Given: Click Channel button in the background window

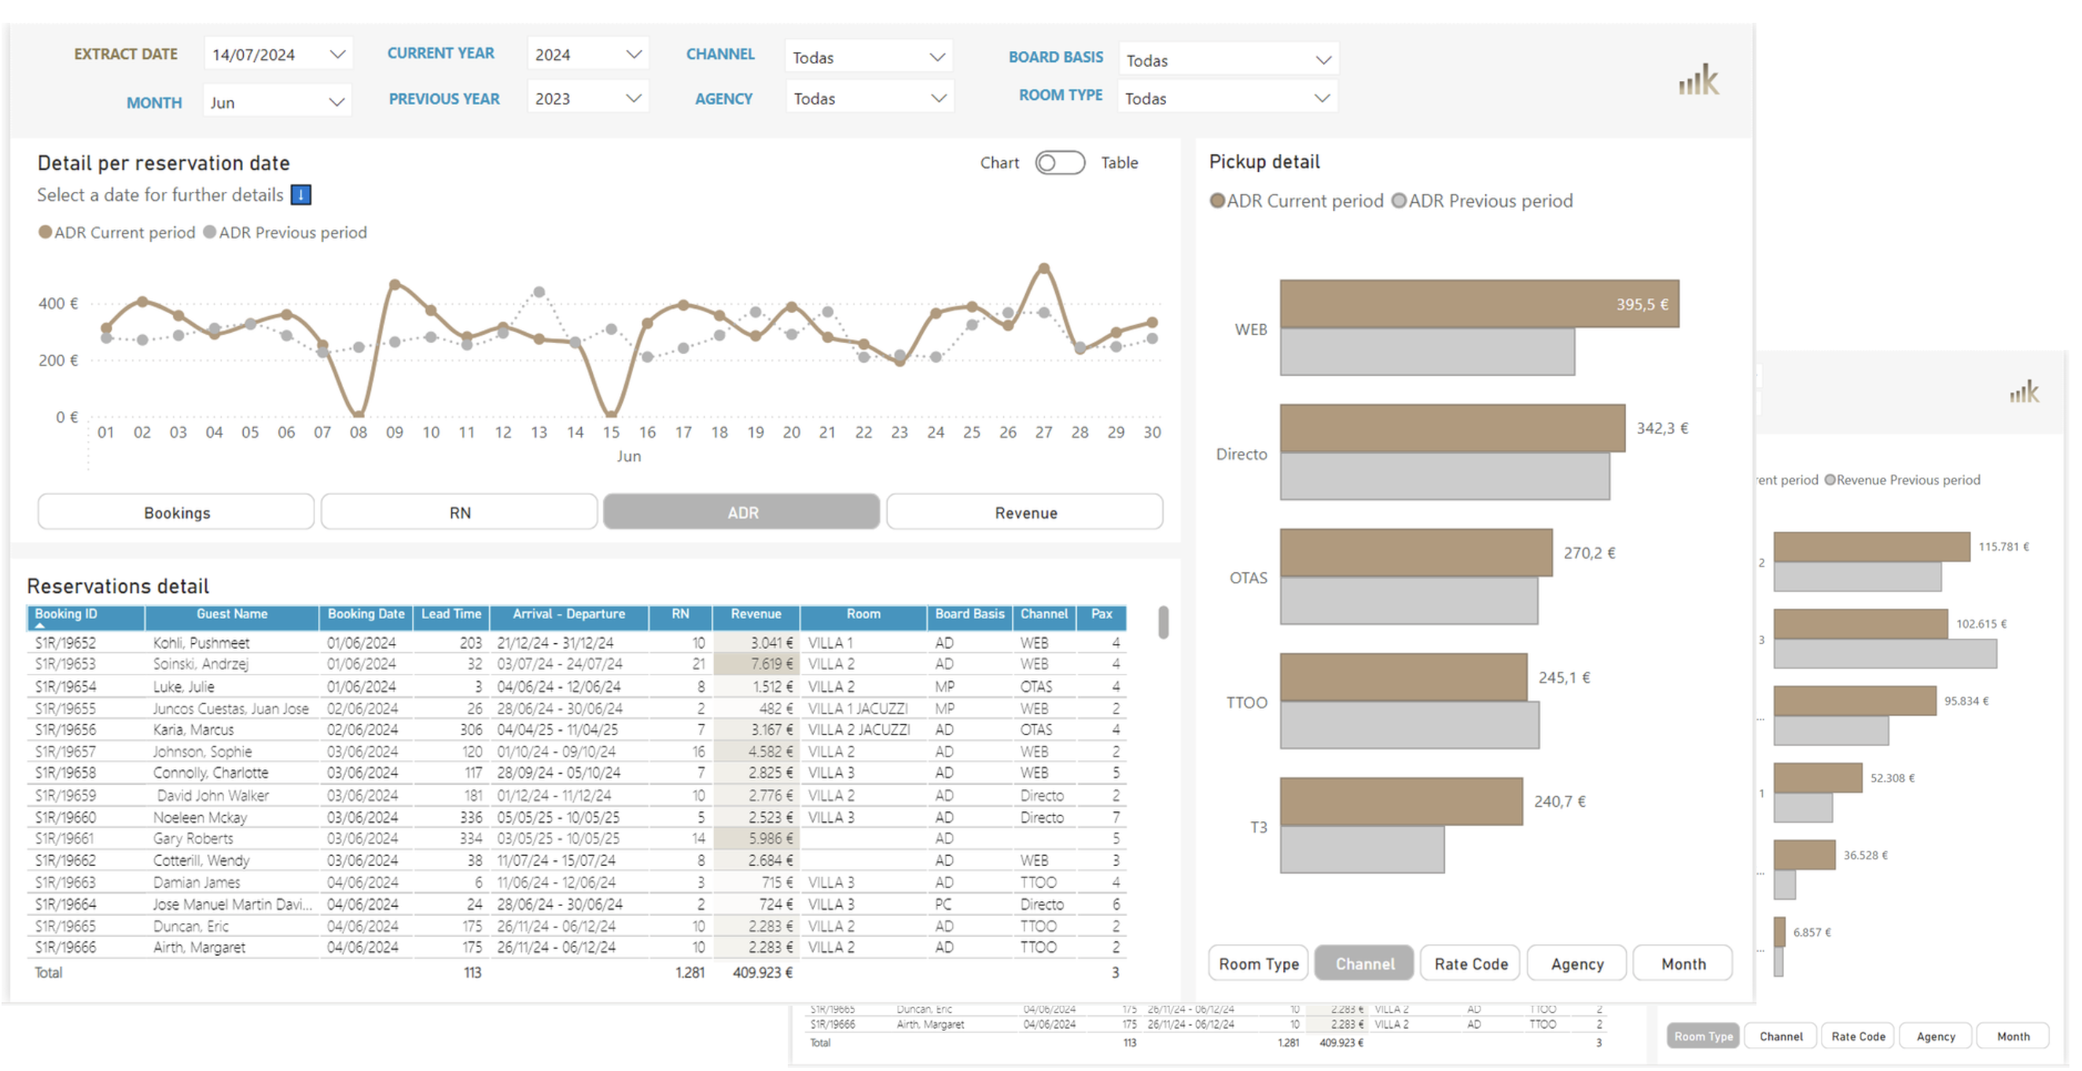Looking at the screenshot, I should coord(1781,1036).
